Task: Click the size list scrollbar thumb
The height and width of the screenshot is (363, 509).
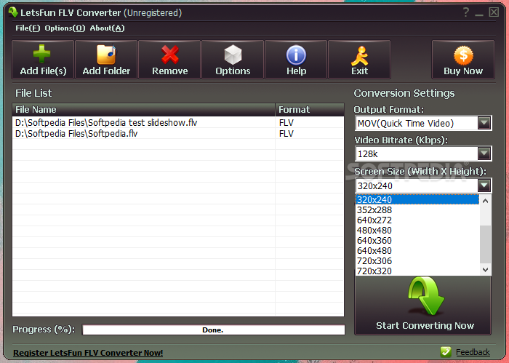Action: [485, 244]
